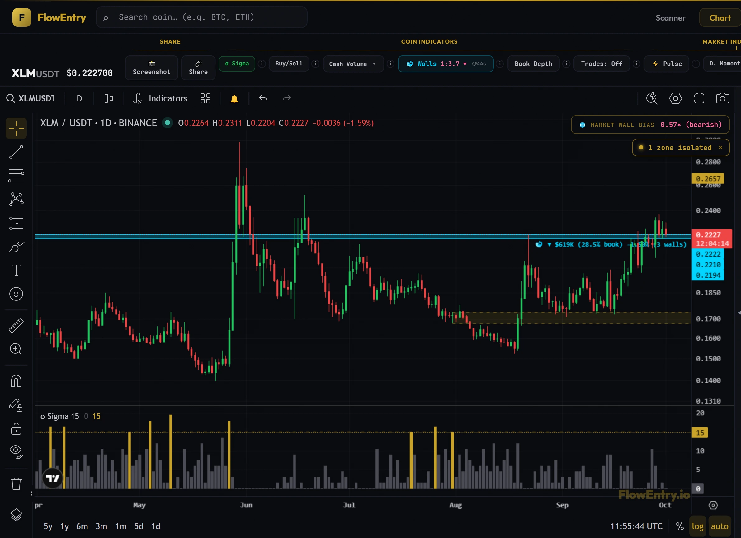Screen dimensions: 741x538
Task: Show info for the Sigma indicator
Action: (262, 64)
